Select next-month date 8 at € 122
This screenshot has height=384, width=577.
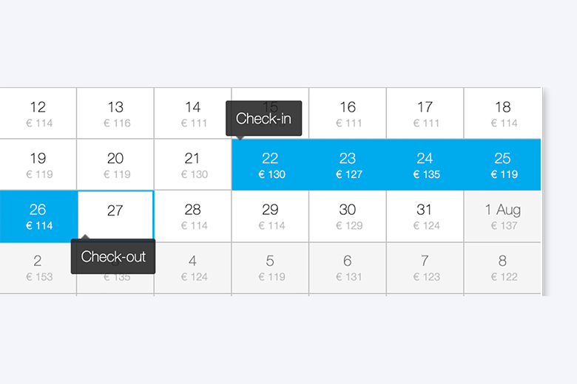pyautogui.click(x=502, y=267)
